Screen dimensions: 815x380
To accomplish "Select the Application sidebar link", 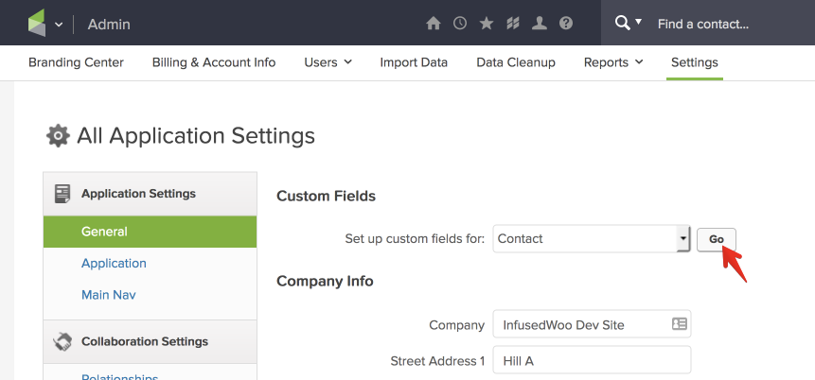I will coord(114,263).
